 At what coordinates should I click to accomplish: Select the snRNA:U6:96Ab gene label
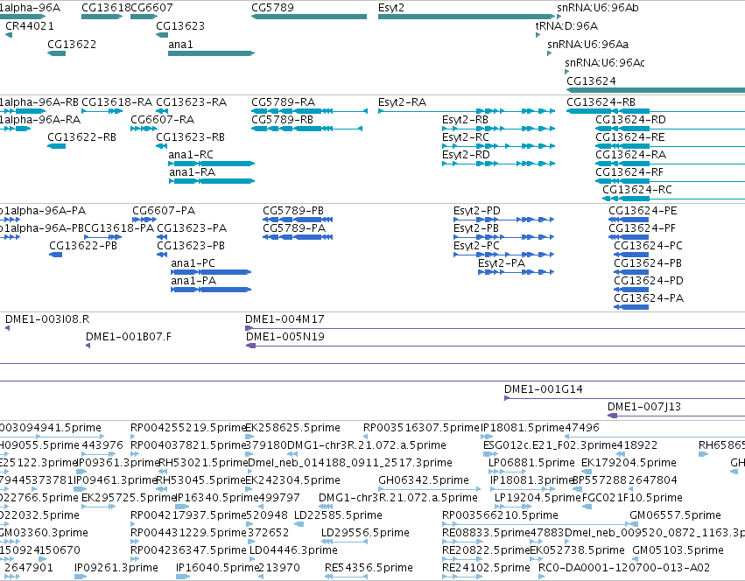pyautogui.click(x=598, y=8)
